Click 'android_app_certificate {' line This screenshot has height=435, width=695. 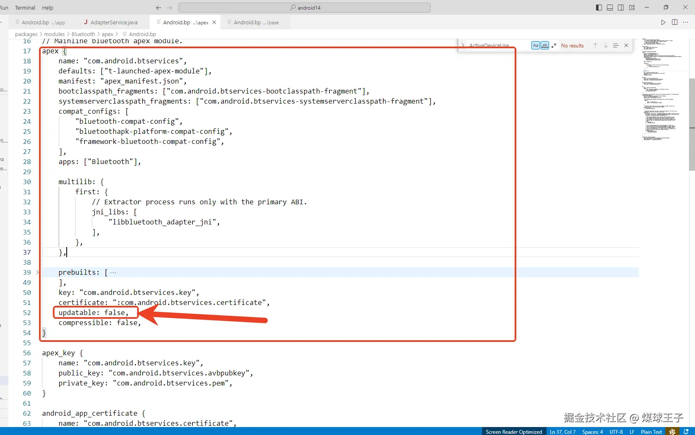(94, 413)
